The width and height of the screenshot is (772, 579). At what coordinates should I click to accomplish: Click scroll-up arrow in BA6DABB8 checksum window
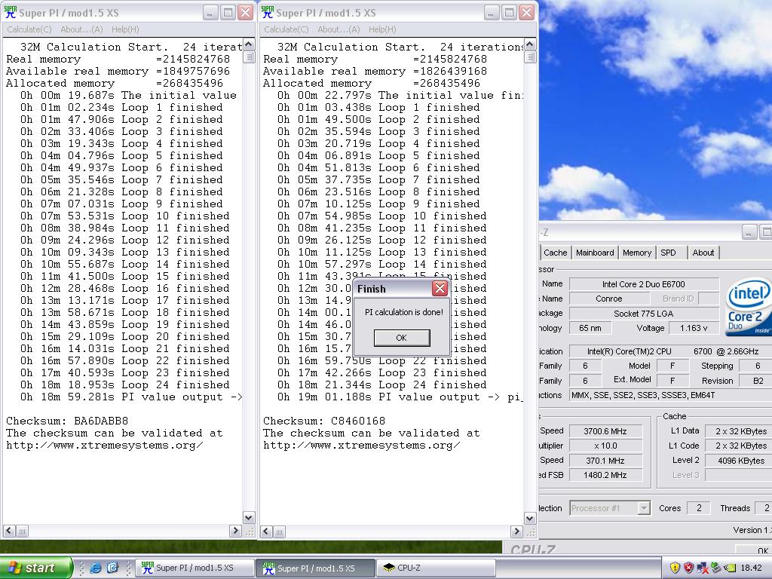pyautogui.click(x=249, y=44)
